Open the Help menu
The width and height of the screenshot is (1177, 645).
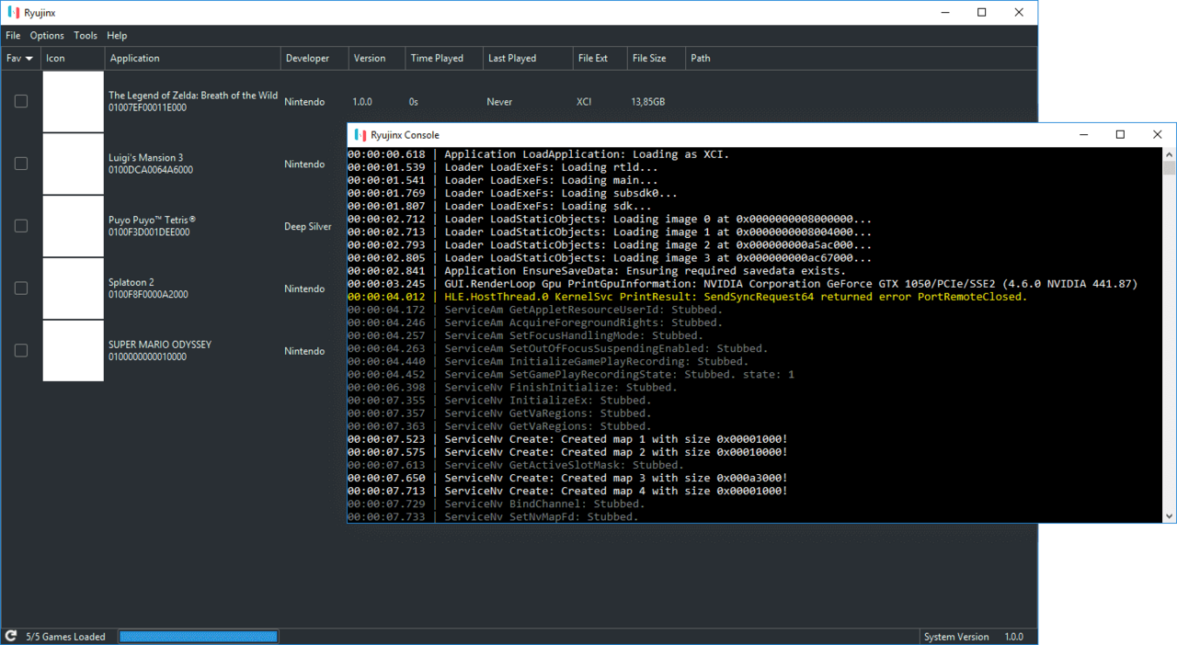[x=117, y=36]
